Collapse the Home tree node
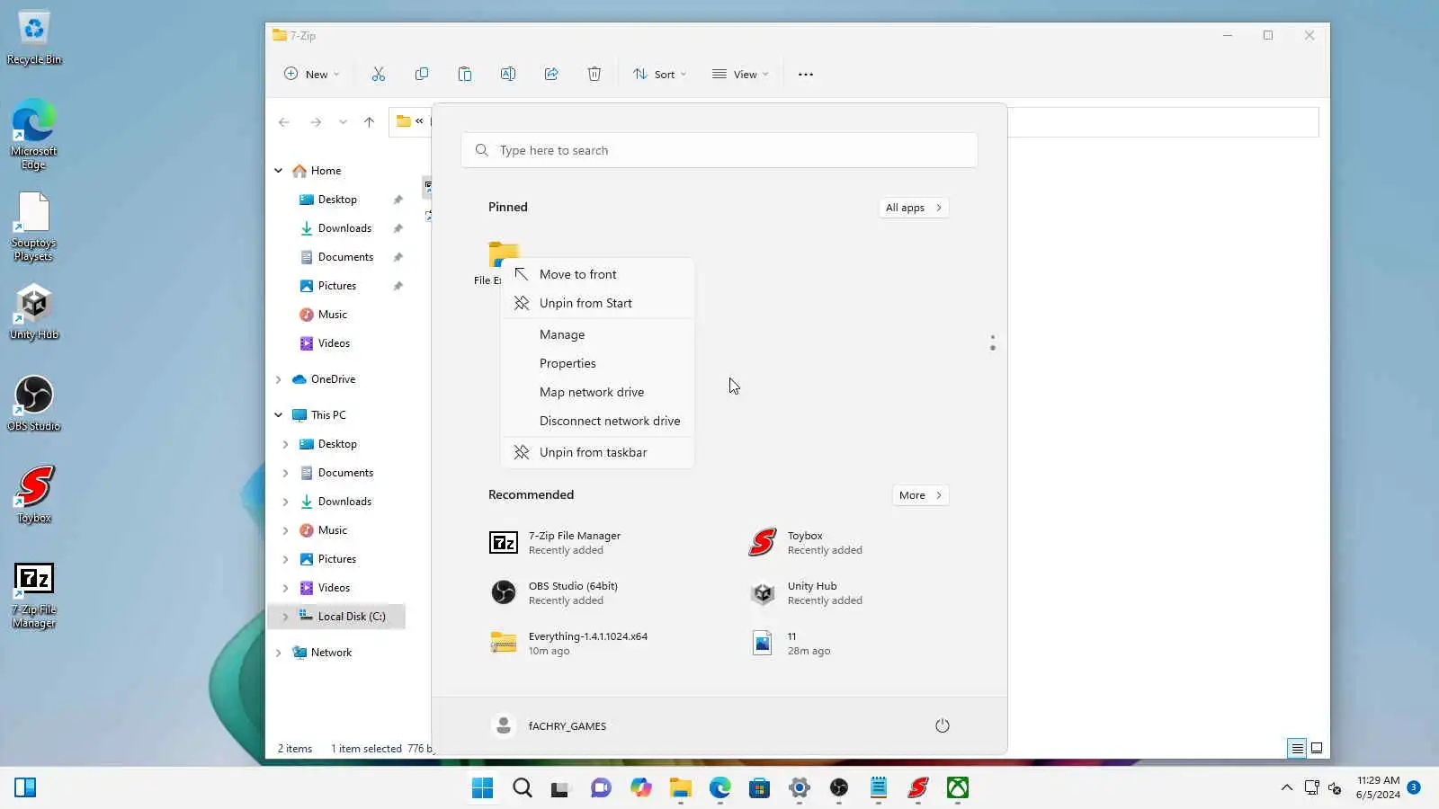This screenshot has height=809, width=1439. (279, 171)
